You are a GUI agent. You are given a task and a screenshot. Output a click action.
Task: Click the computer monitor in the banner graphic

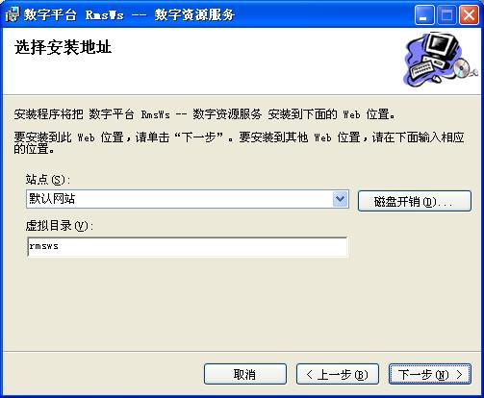click(441, 46)
